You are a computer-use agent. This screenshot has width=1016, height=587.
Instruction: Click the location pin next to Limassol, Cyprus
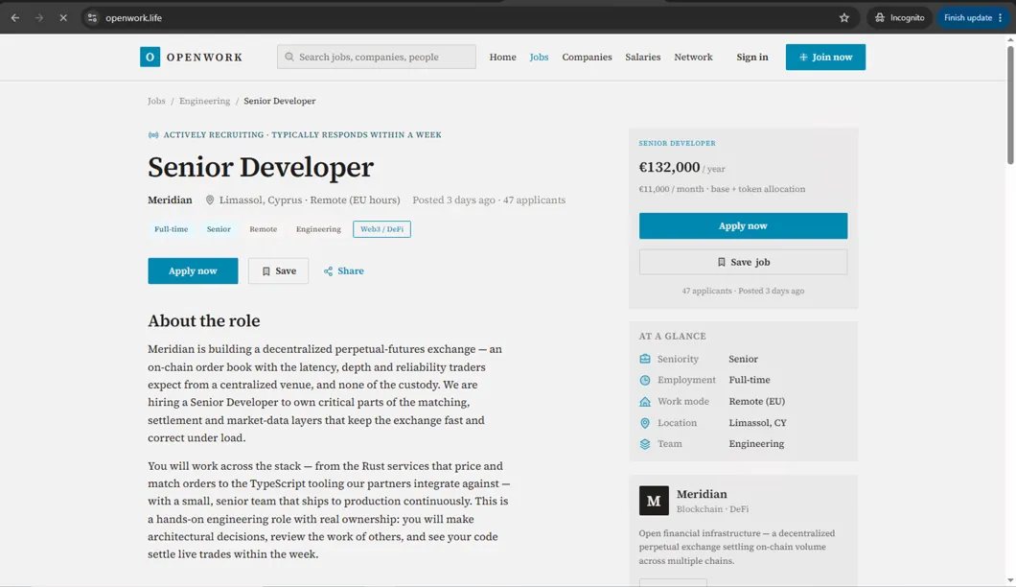(x=210, y=200)
